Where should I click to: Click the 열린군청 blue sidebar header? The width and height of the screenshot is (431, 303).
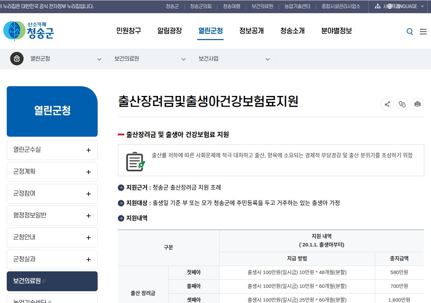pyautogui.click(x=52, y=111)
